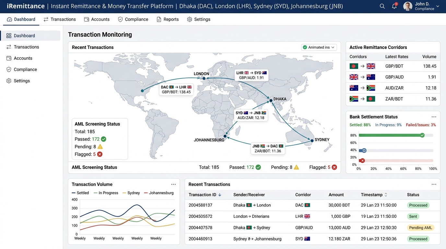Open the search icon in header

pyautogui.click(x=382, y=6)
